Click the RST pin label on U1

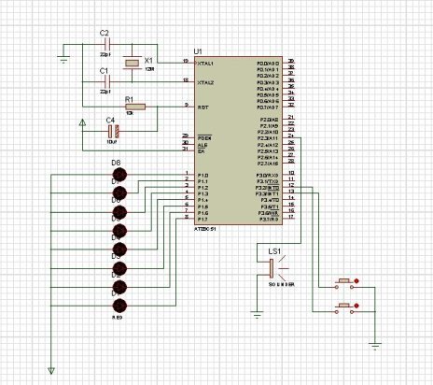pyautogui.click(x=203, y=107)
